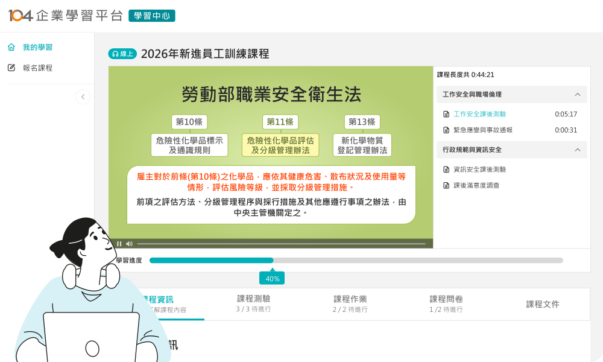Click the 3 / 3 待進行 status text
Screen dimensions: 603x362
click(x=253, y=310)
